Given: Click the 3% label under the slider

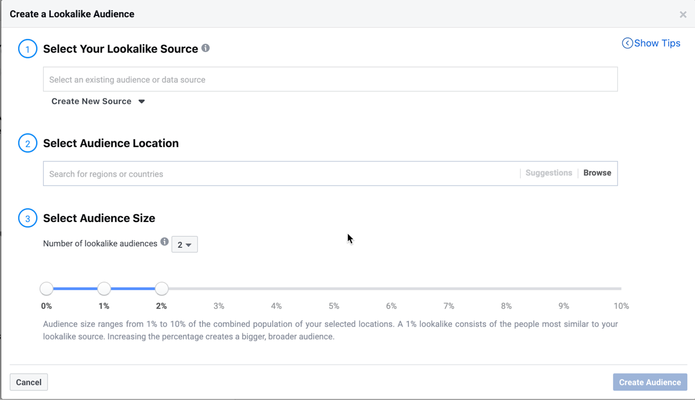Looking at the screenshot, I should tap(219, 306).
